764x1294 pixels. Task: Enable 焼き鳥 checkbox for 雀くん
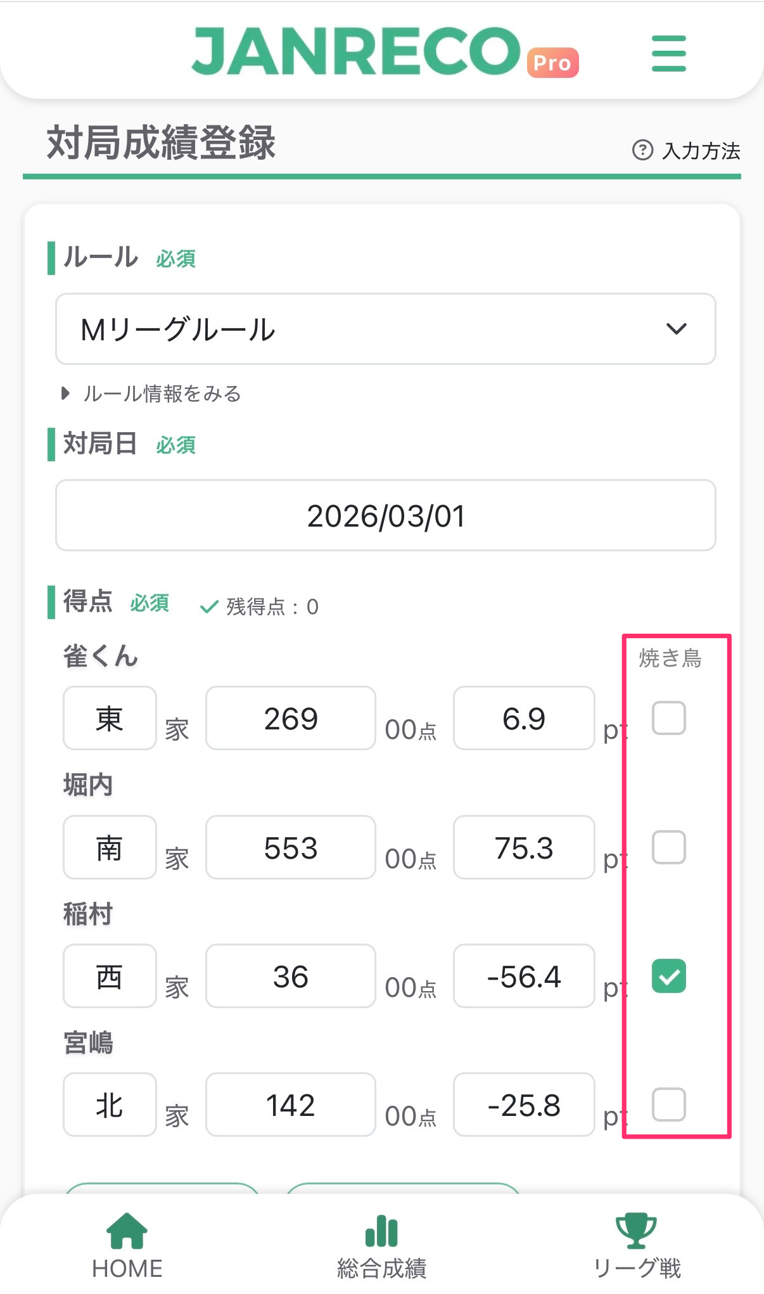click(668, 718)
